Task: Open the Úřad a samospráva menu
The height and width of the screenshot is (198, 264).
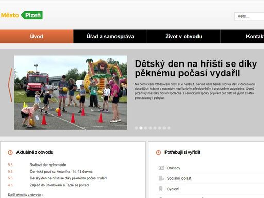Action: [x=110, y=37]
